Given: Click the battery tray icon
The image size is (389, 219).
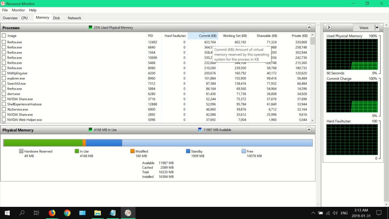Looking at the screenshot, I should pos(321,213).
